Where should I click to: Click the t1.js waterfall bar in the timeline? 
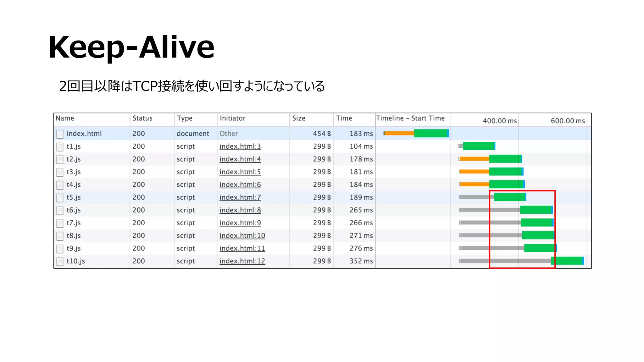click(x=477, y=146)
